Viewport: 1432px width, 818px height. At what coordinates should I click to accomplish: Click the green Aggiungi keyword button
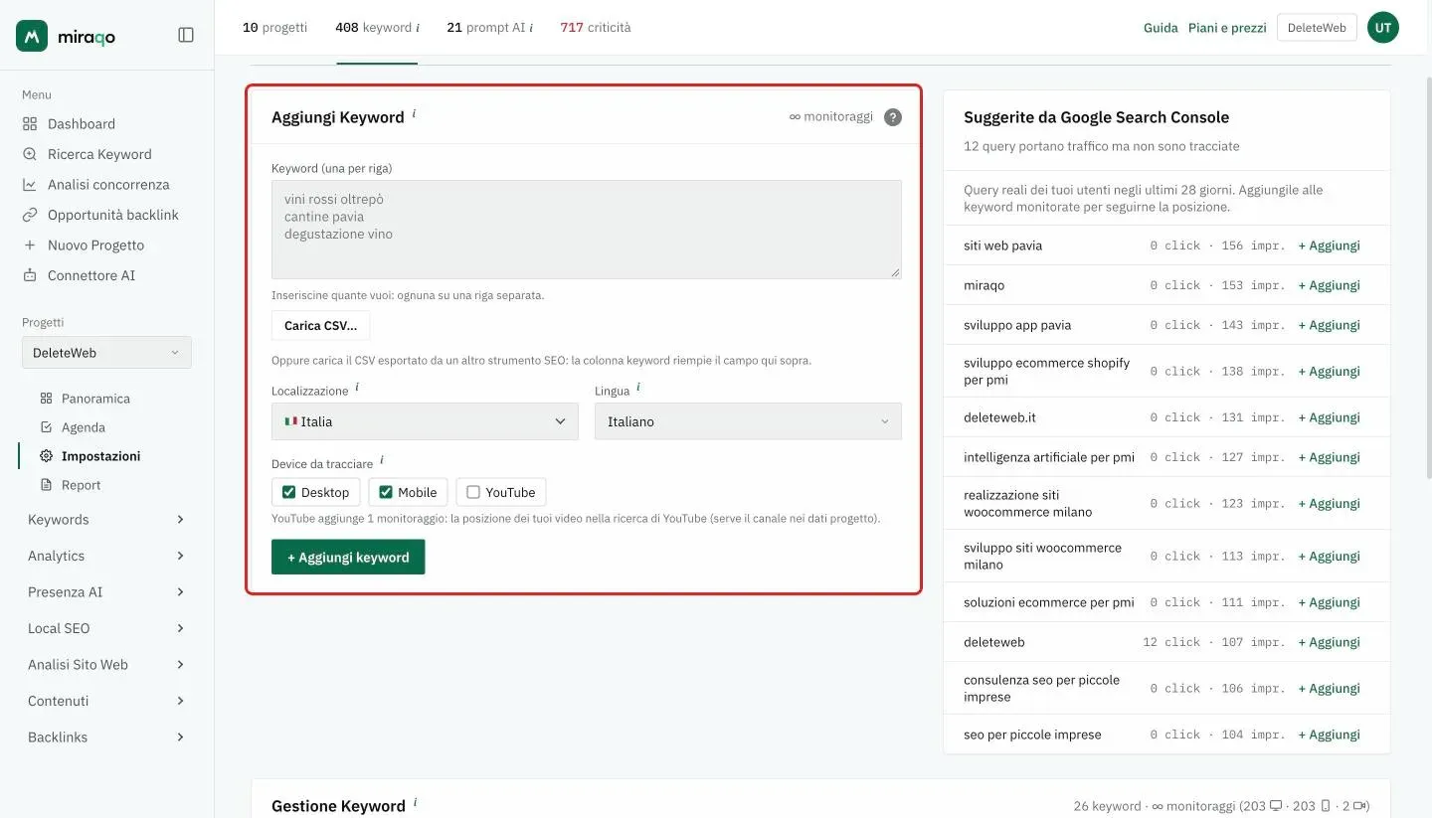348,558
